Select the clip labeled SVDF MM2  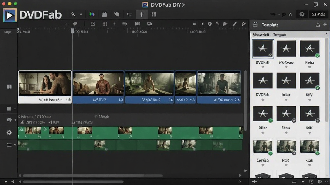(x=150, y=87)
